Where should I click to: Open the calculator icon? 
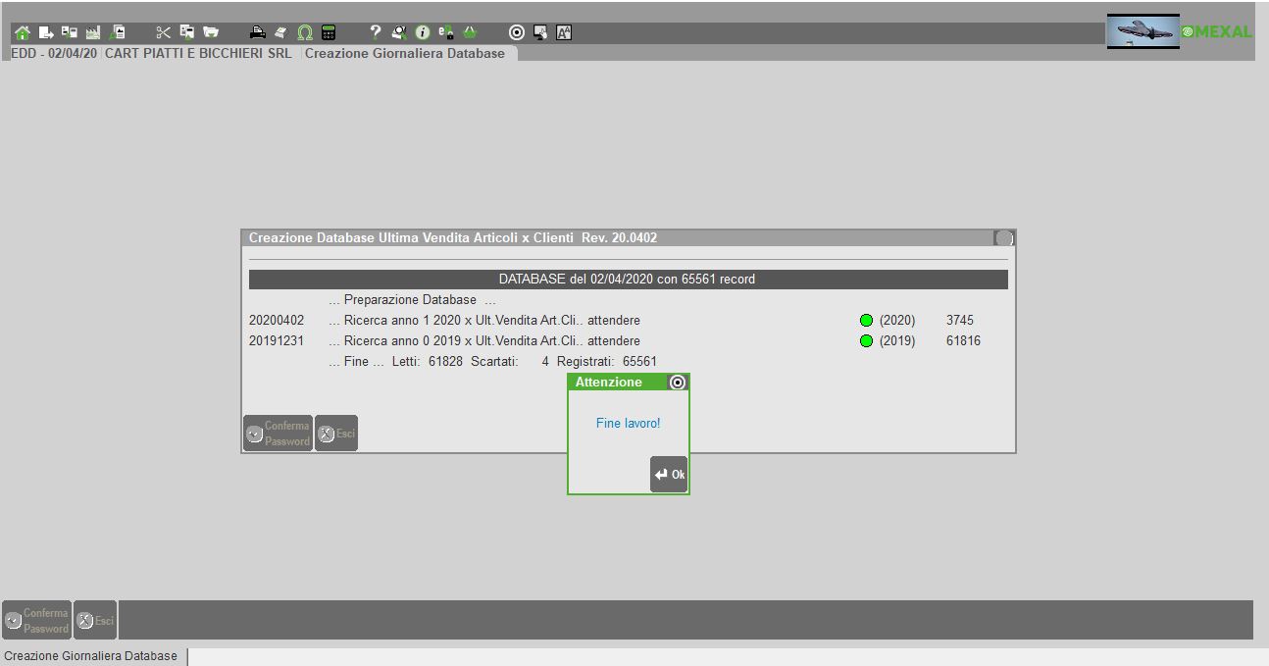point(329,32)
